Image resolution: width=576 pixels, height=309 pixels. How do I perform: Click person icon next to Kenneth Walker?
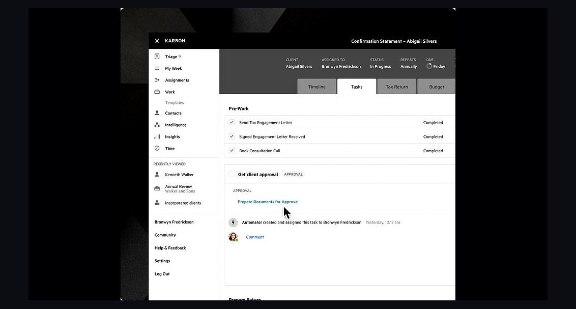(x=157, y=175)
